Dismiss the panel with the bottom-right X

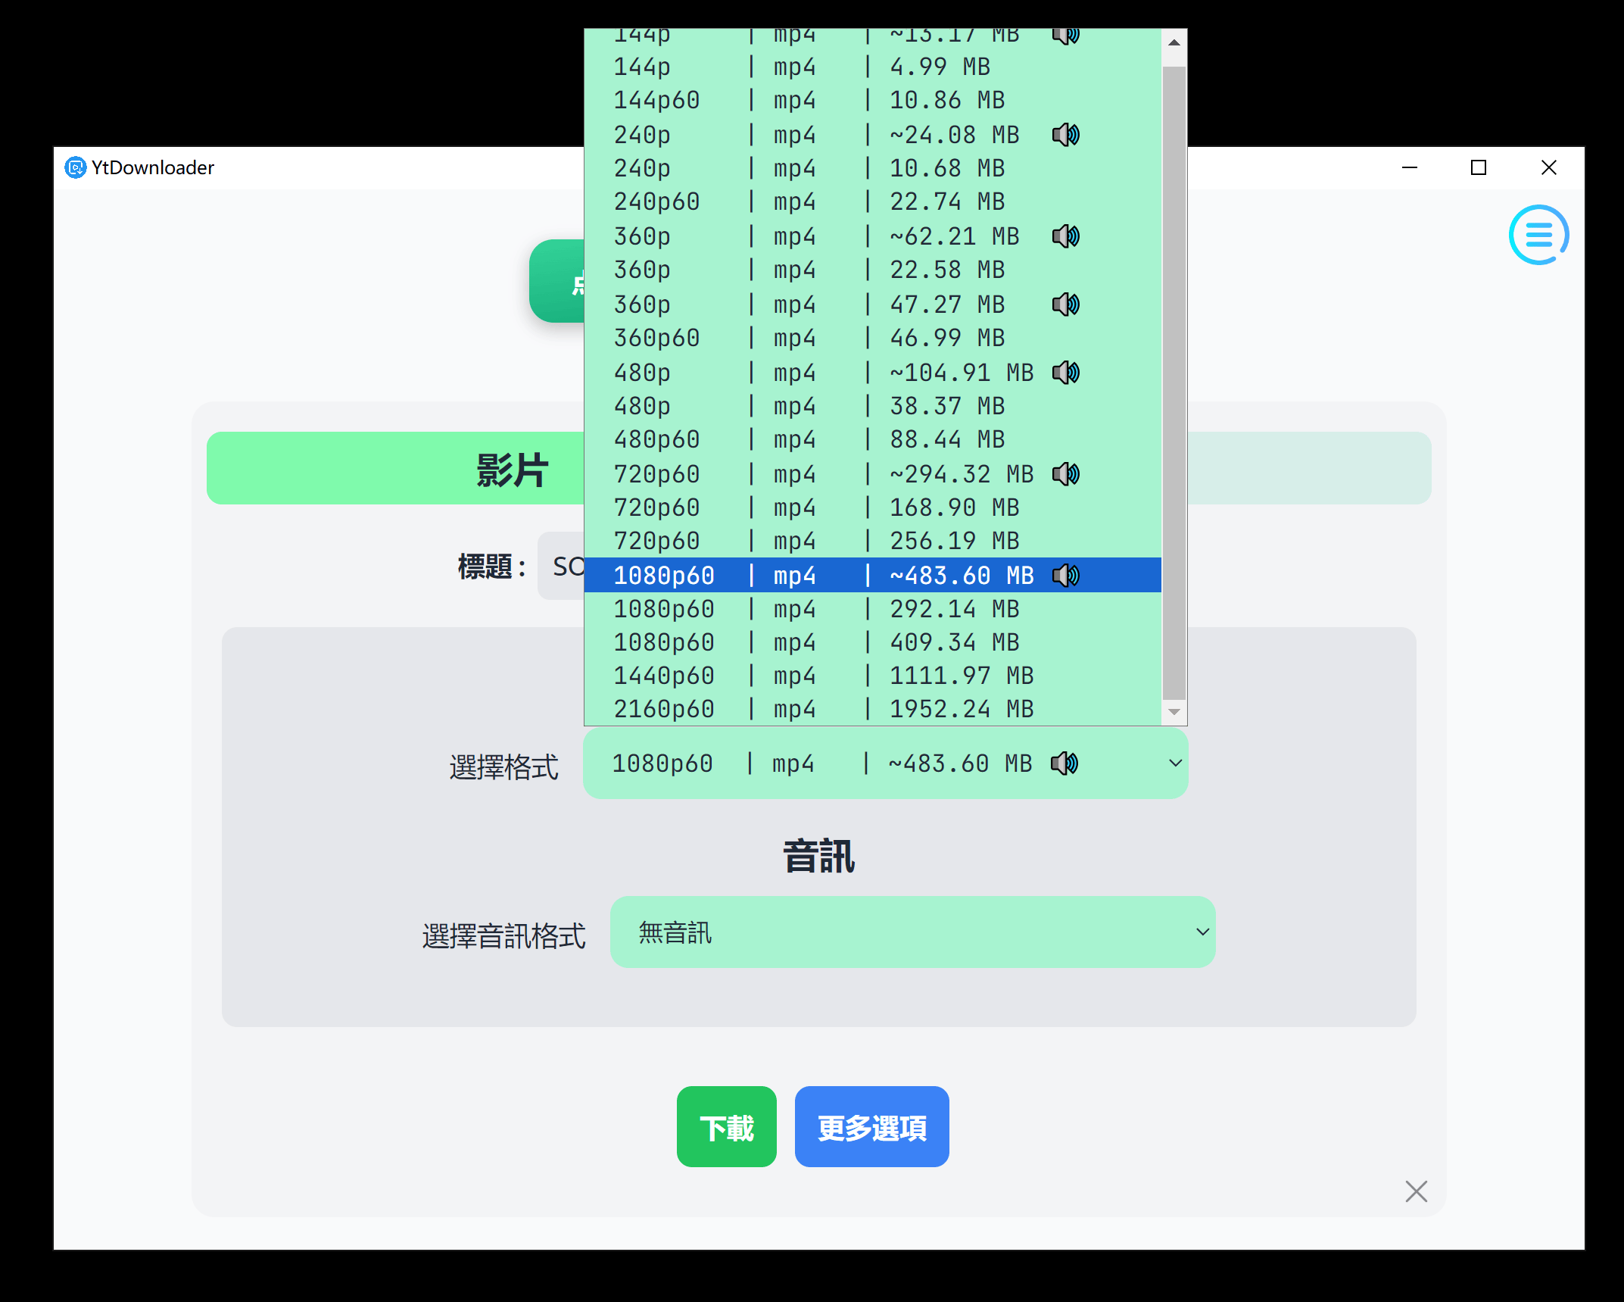coord(1416,1191)
